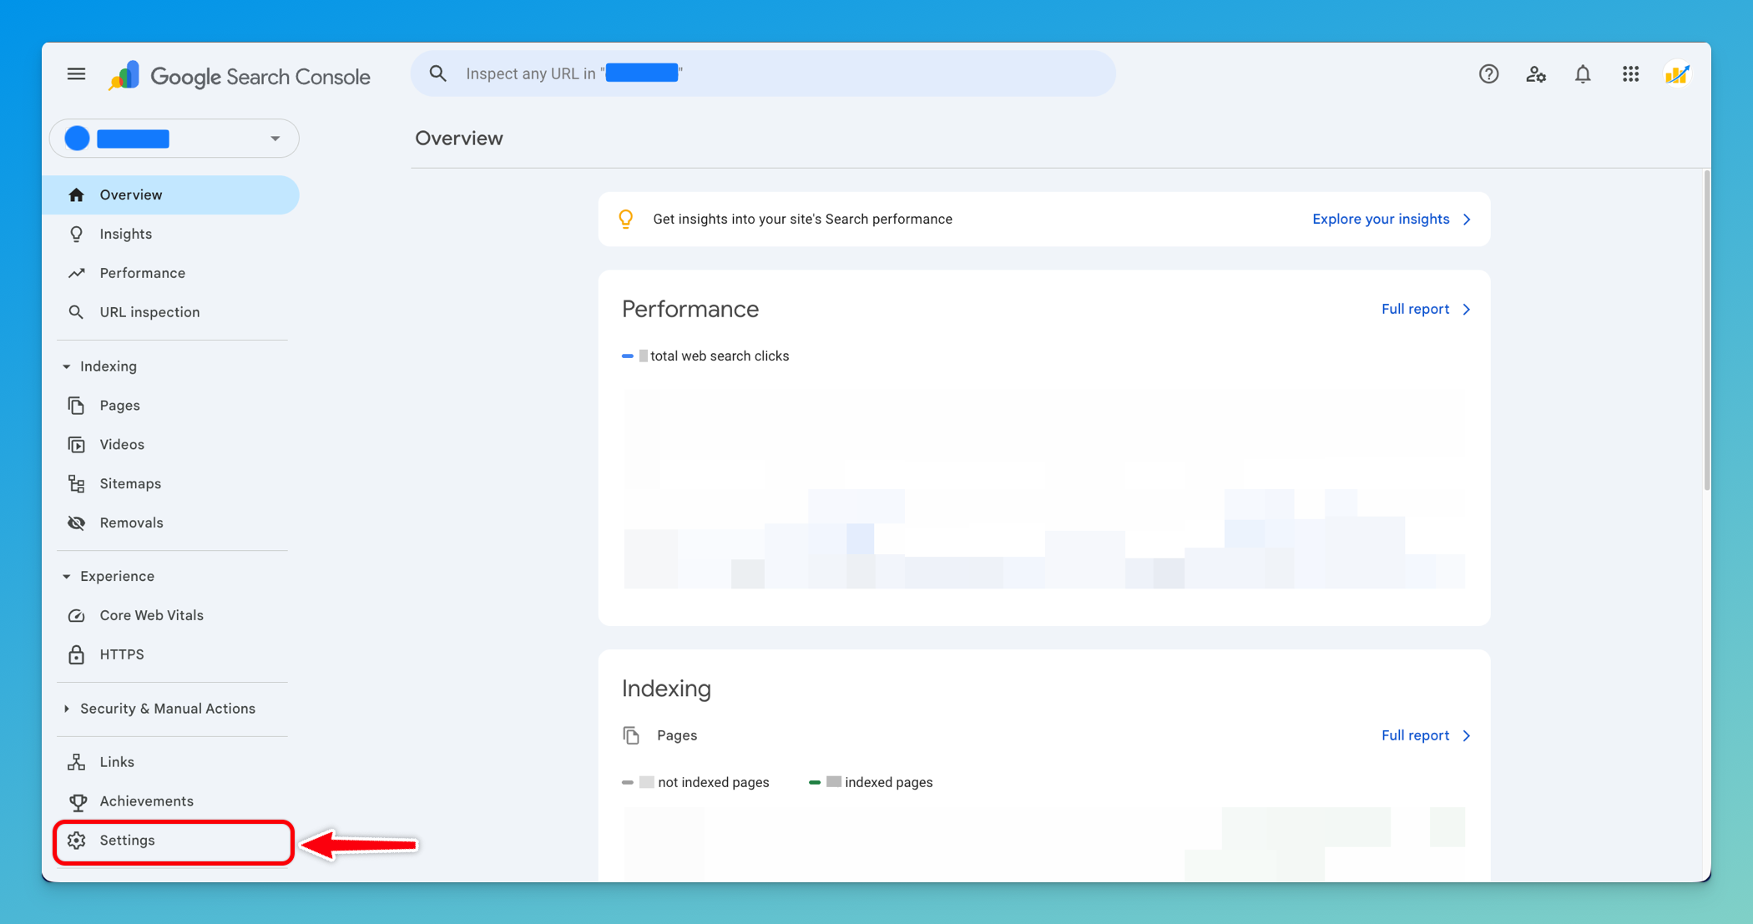Open the notifications bell

(1583, 74)
